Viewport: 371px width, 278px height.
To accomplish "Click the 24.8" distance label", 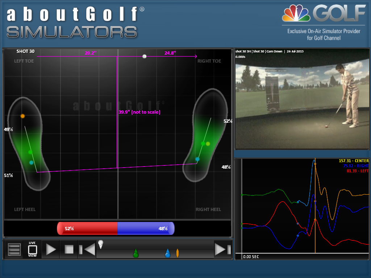I will 170,53.
